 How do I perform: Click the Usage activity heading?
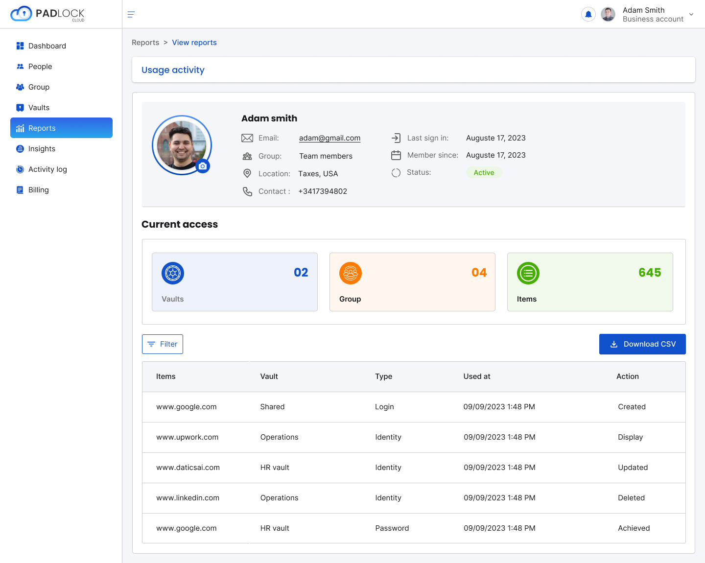tap(173, 70)
